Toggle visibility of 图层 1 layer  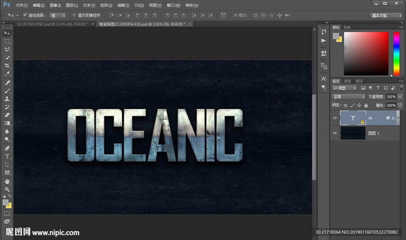pos(335,133)
